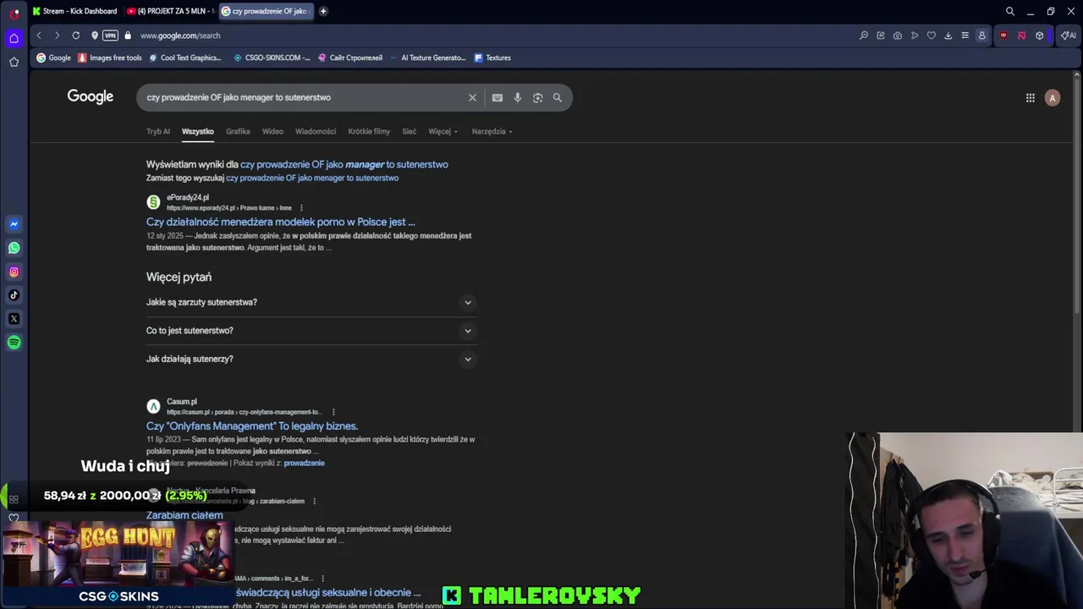Open Messenger in the sidebar
The height and width of the screenshot is (609, 1083).
(x=14, y=224)
